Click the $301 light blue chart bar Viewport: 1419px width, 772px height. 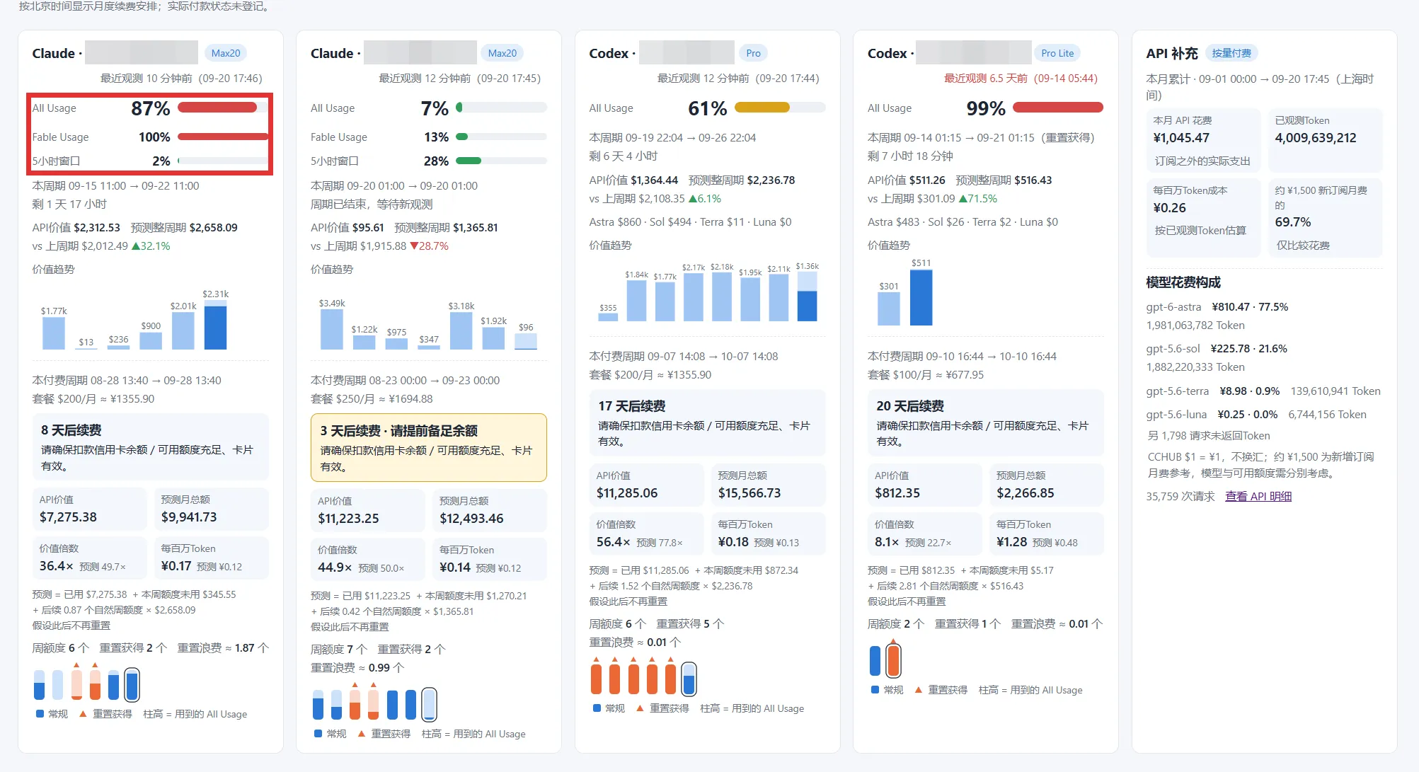(888, 309)
